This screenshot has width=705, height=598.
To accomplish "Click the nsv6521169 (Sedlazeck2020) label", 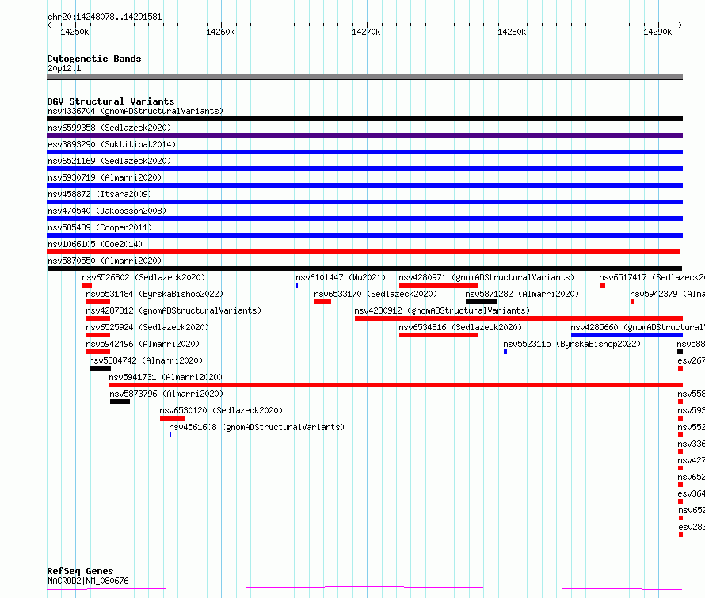I will 109,161.
